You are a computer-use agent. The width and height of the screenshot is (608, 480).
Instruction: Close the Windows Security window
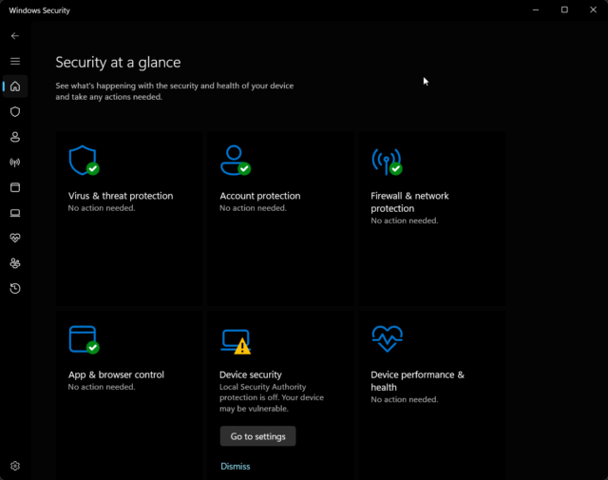pyautogui.click(x=593, y=10)
